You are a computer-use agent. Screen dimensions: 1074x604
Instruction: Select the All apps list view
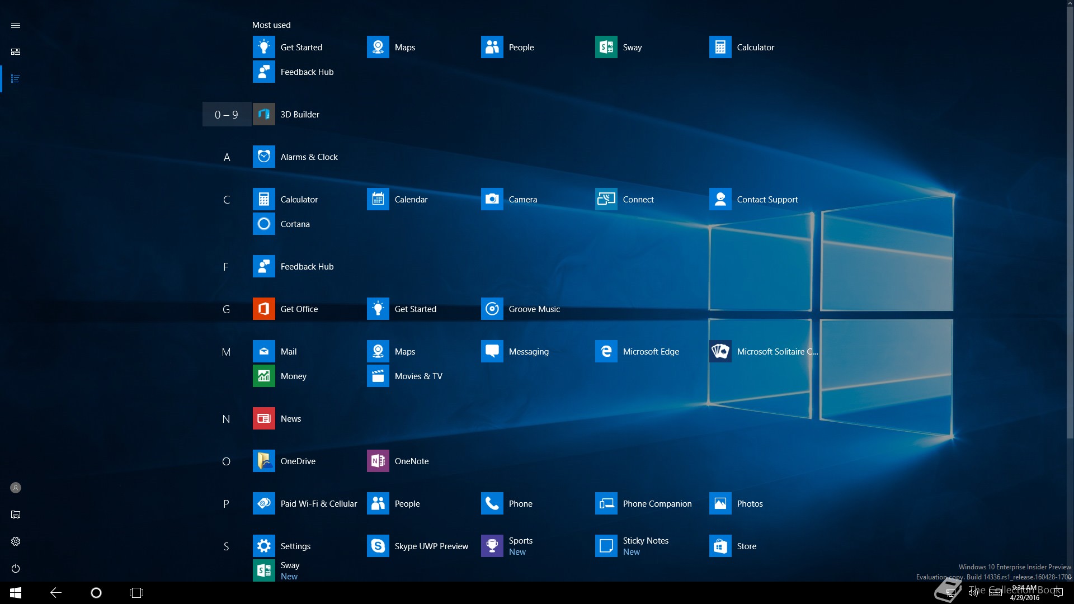coord(16,78)
